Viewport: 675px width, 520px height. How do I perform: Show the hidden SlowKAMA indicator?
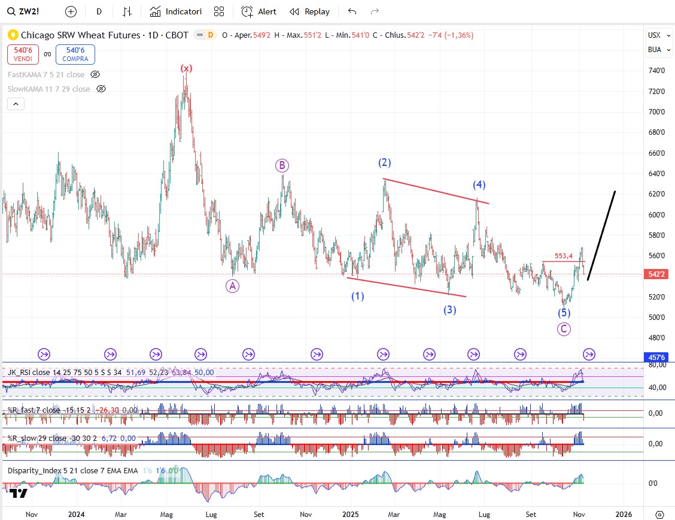point(101,89)
